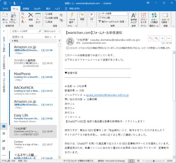
Task: Open the Address Book
Action: point(104,18)
